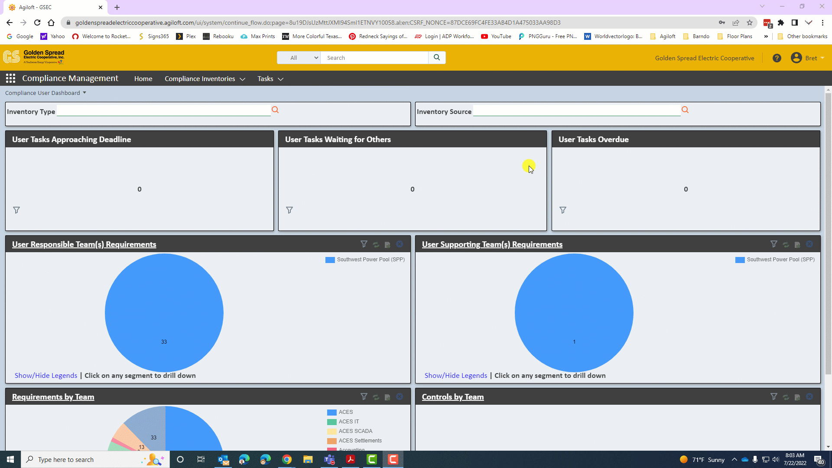Click the filter icon on User Responsible Team(s) Requirements
The height and width of the screenshot is (468, 832).
pyautogui.click(x=364, y=244)
